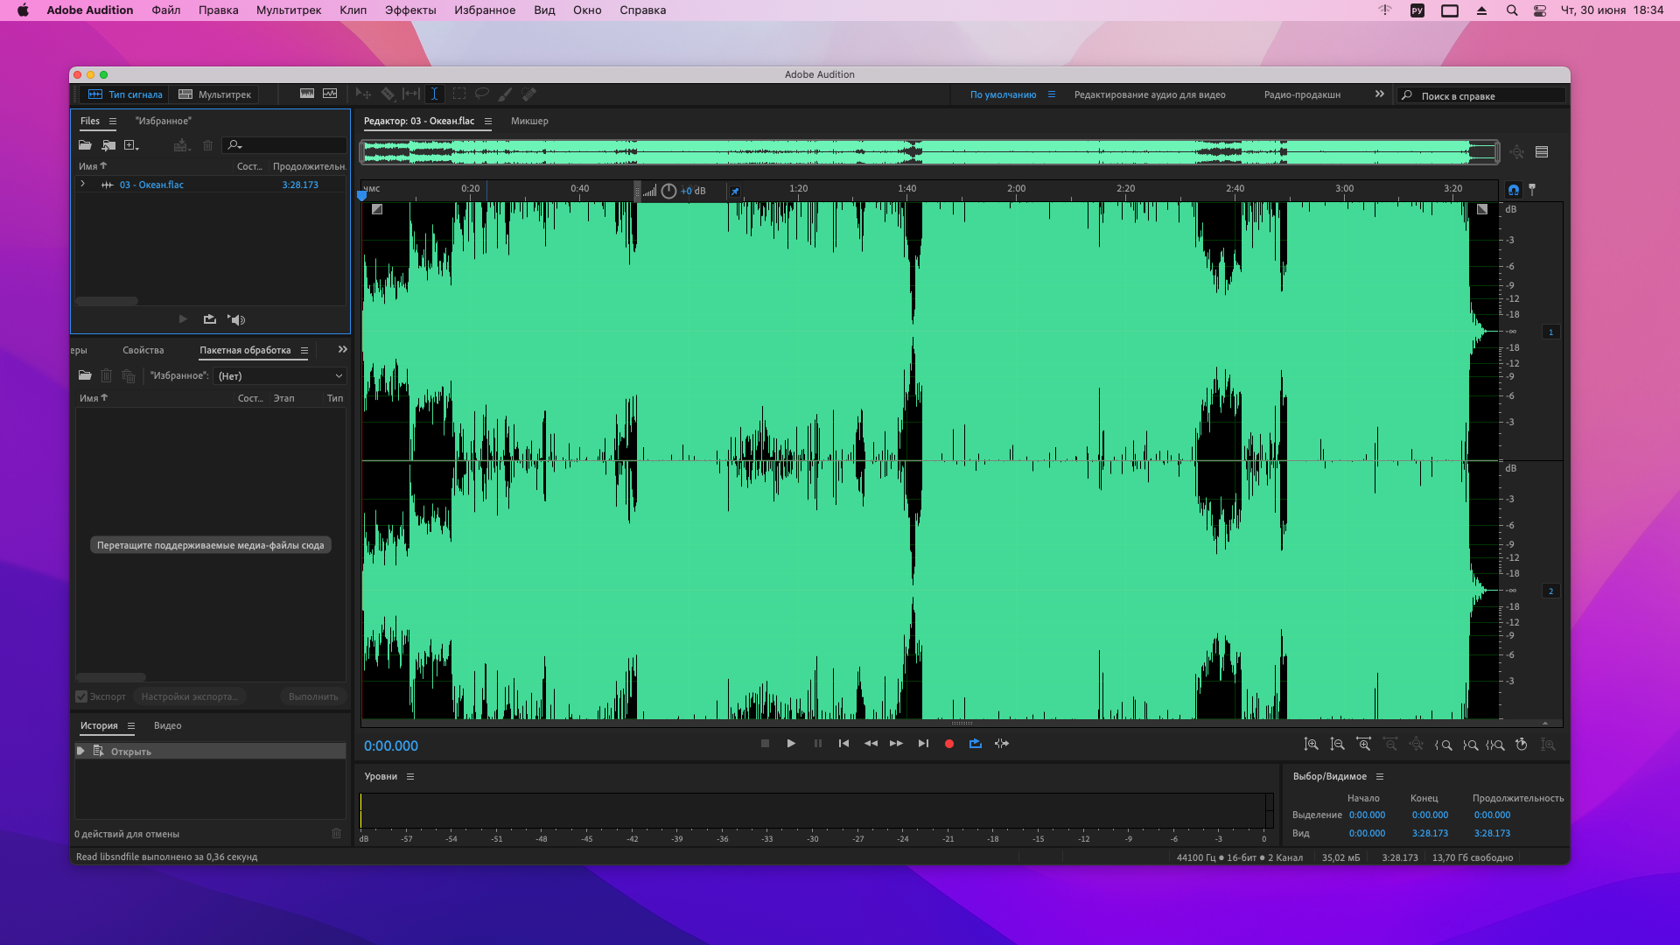The height and width of the screenshot is (945, 1680).
Task: Adjust the HUD volume knob
Action: tap(668, 191)
